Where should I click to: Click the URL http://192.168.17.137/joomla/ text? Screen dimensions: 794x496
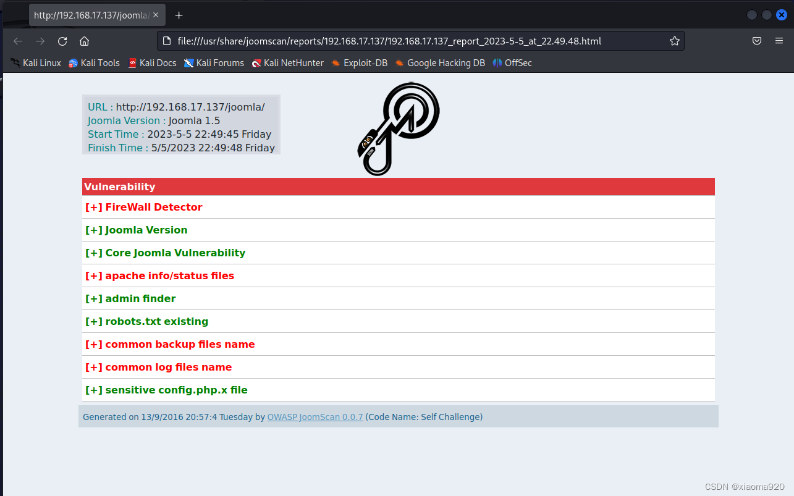[x=190, y=107]
